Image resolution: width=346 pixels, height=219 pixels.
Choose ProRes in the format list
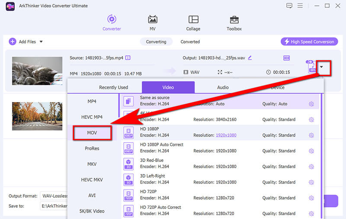[x=92, y=148]
